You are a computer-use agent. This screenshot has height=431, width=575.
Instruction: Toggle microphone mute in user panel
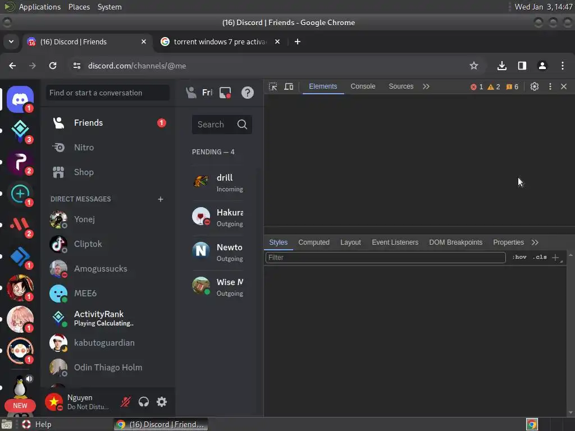pyautogui.click(x=125, y=402)
